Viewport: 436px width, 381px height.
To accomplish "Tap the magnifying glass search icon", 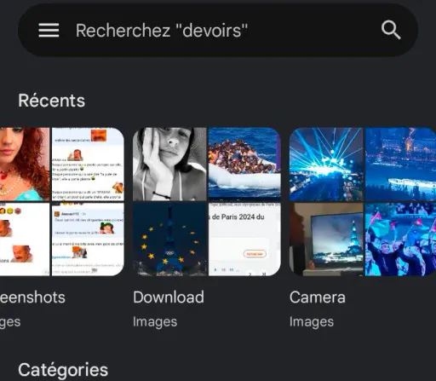I will coord(391,30).
